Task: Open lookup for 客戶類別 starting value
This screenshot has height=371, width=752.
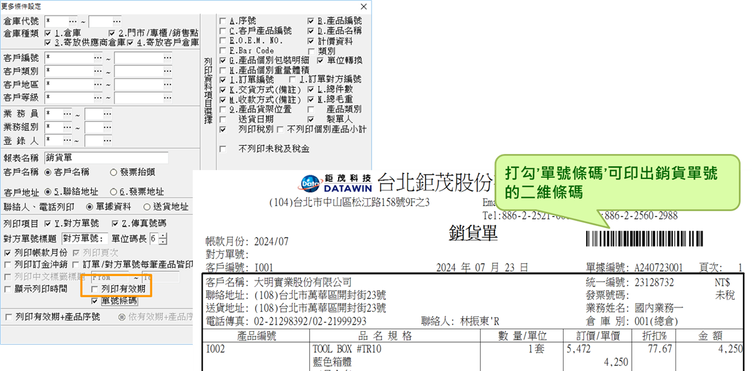Action: click(98, 72)
